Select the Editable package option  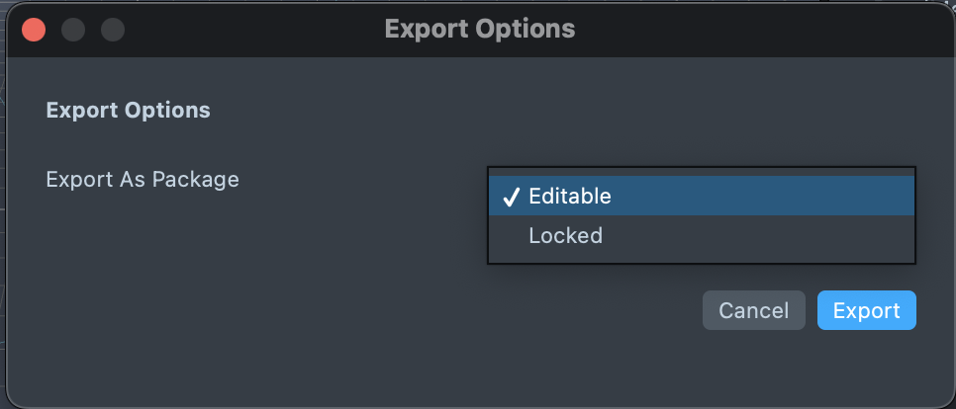point(570,197)
